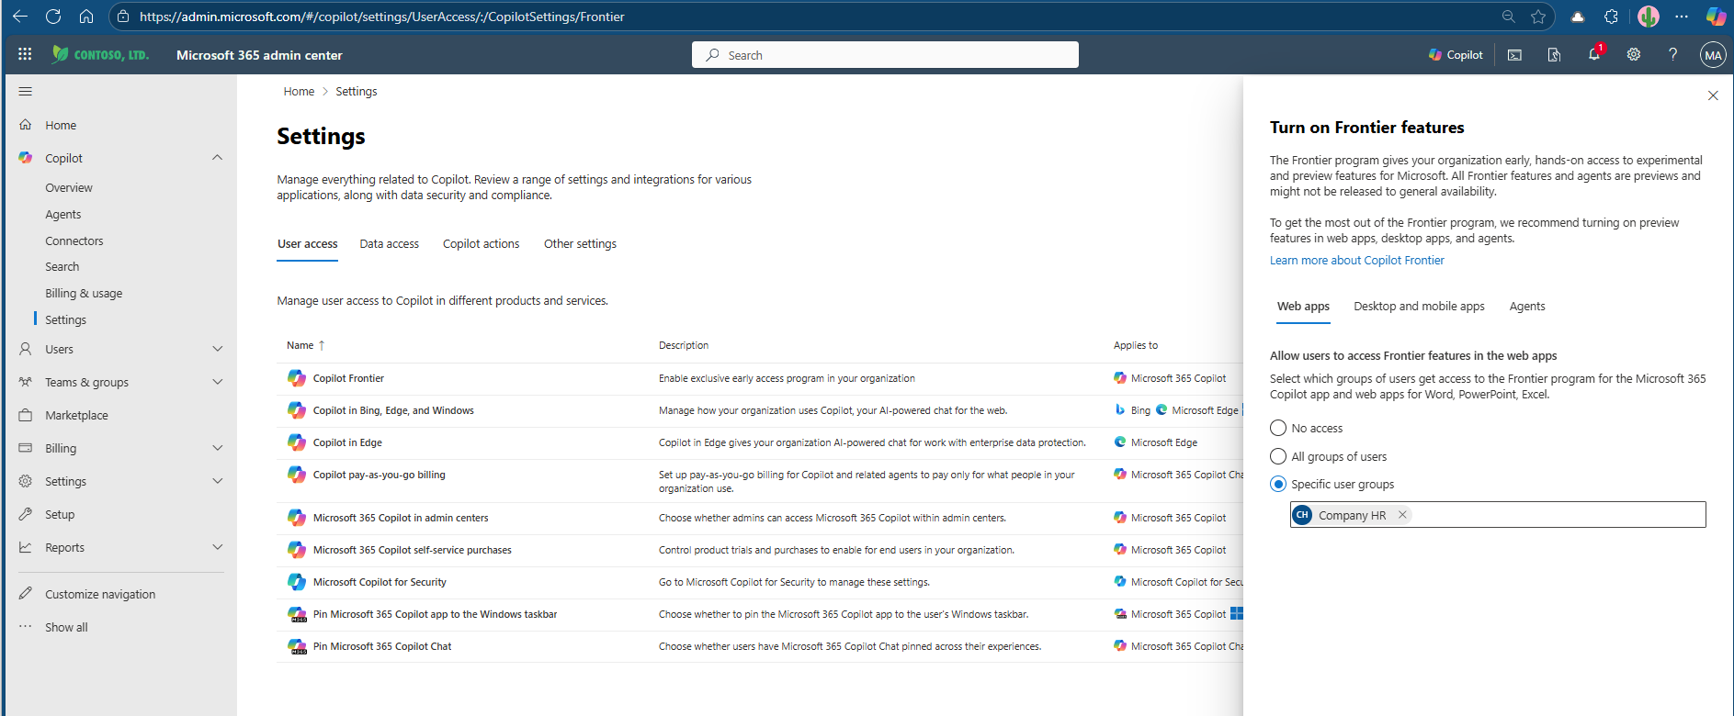Open Connectors in the left navigation
The height and width of the screenshot is (716, 1734).
[74, 241]
